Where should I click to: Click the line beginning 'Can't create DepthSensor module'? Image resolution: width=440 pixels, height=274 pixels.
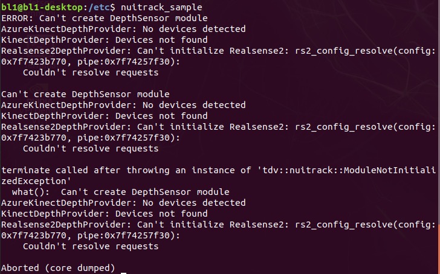tap(85, 94)
